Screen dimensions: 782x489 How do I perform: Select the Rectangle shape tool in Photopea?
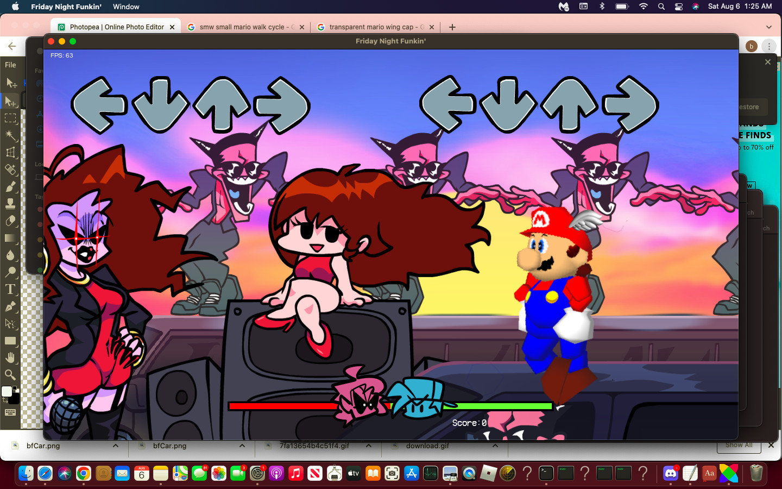pos(11,341)
